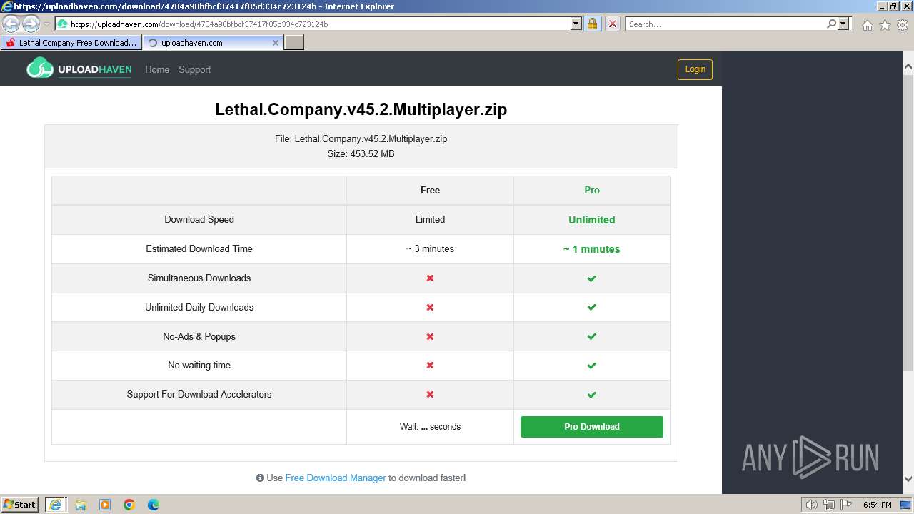Click the vertical scrollbar up arrow
The height and width of the screenshot is (514, 914).
click(908, 66)
